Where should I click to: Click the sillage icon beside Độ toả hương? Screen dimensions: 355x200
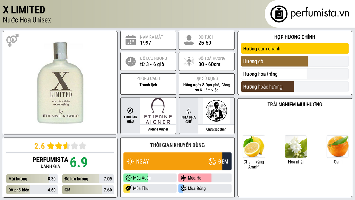click(x=189, y=61)
